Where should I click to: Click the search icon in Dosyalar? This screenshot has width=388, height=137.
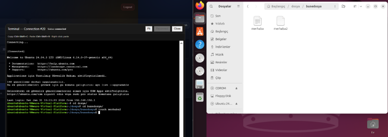tap(211, 6)
